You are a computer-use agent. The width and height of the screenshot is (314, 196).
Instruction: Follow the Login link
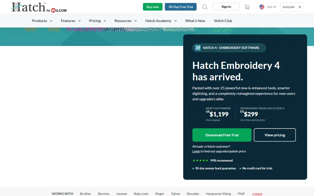(196, 151)
